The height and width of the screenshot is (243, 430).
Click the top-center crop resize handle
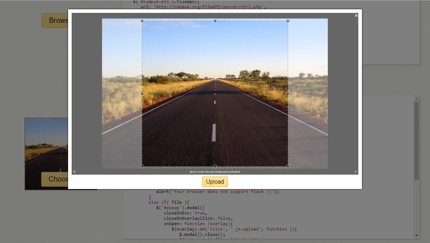[215, 21]
